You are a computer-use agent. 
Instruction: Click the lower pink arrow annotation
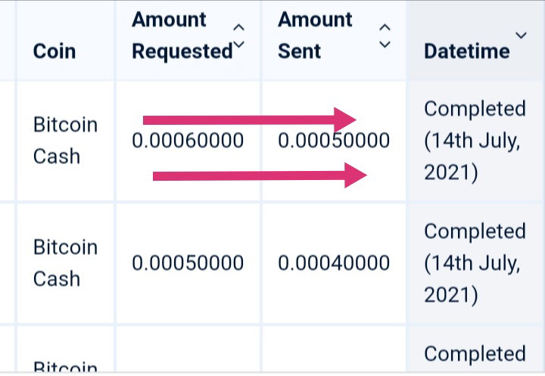[260, 176]
